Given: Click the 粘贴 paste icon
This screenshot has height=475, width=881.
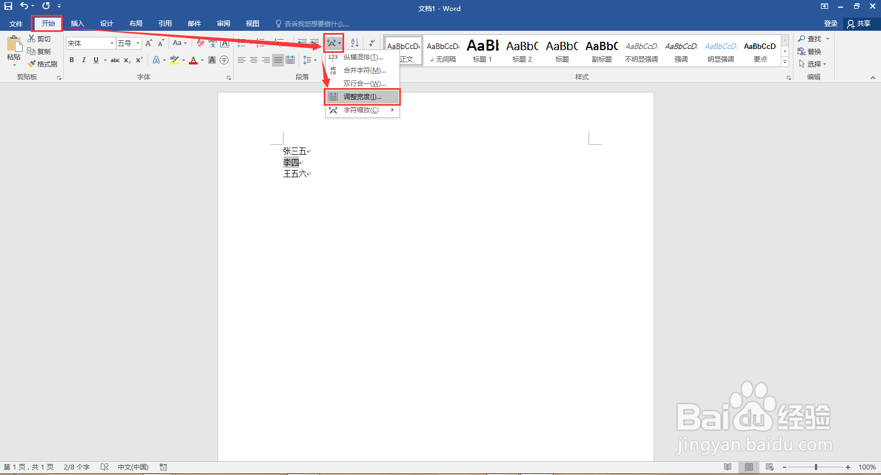Looking at the screenshot, I should click(14, 45).
